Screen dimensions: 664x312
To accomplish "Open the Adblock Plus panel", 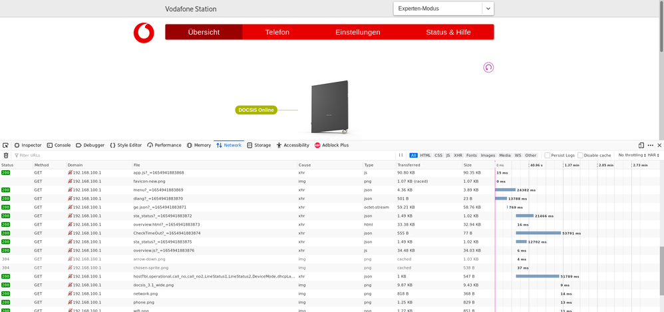I will coord(331,145).
